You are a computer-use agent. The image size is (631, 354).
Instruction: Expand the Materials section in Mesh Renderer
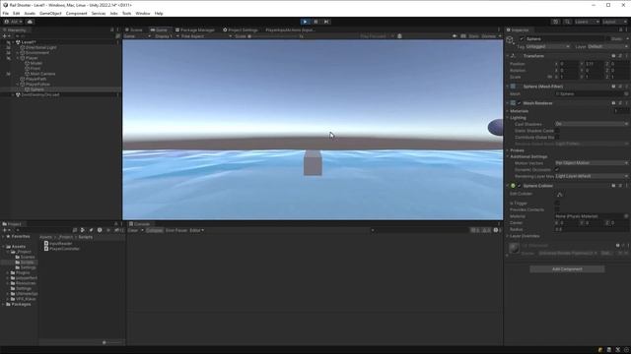pyautogui.click(x=508, y=111)
